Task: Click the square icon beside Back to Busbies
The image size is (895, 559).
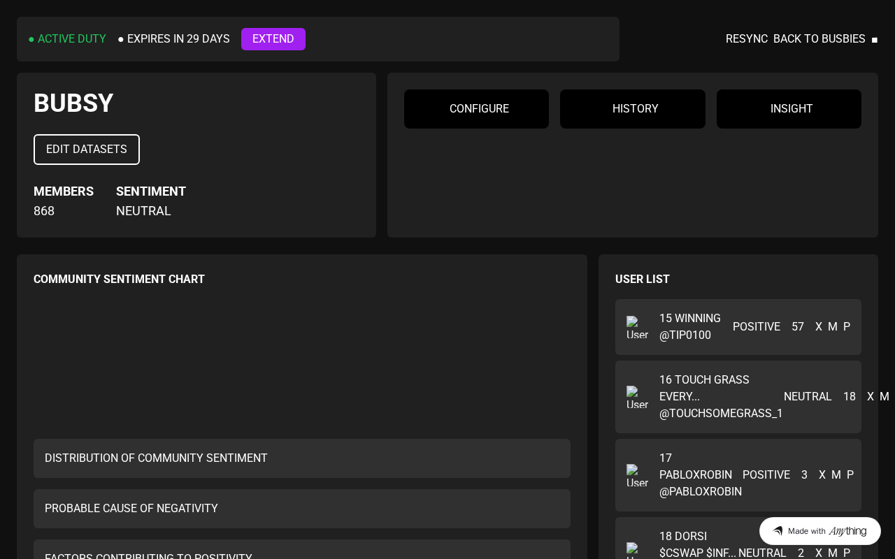Action: (x=874, y=40)
